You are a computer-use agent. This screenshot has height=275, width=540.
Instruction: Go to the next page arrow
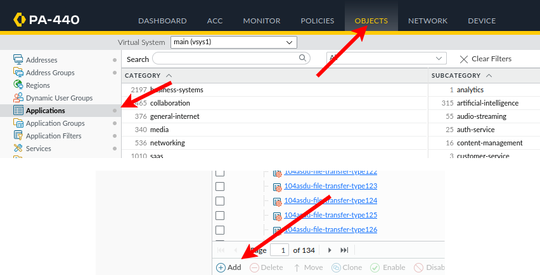pos(330,250)
